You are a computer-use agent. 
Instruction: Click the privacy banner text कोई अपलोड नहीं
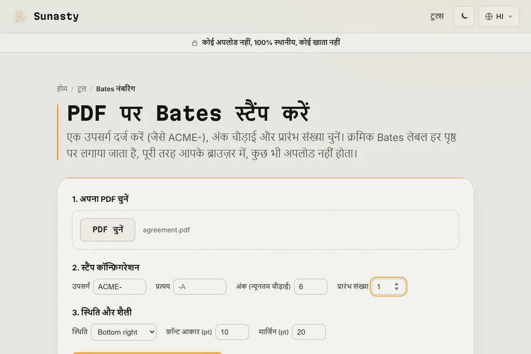271,42
